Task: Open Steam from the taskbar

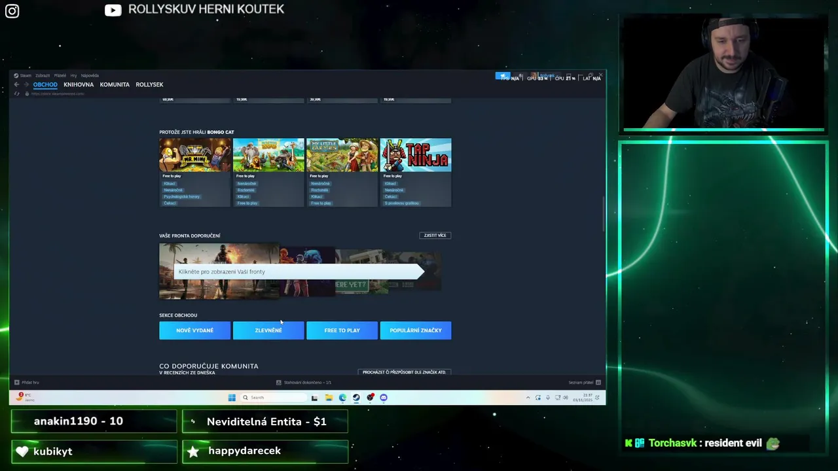Action: tap(356, 397)
